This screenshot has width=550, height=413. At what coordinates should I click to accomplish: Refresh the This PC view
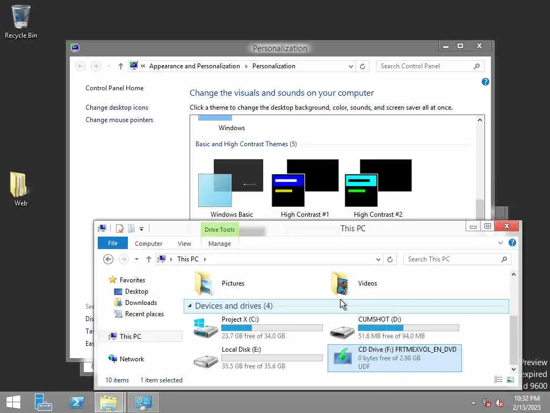pos(390,259)
